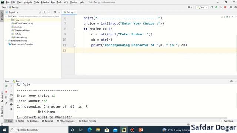
Task: Click the Collapse All icon in Project panel
Action: tap(49, 12)
